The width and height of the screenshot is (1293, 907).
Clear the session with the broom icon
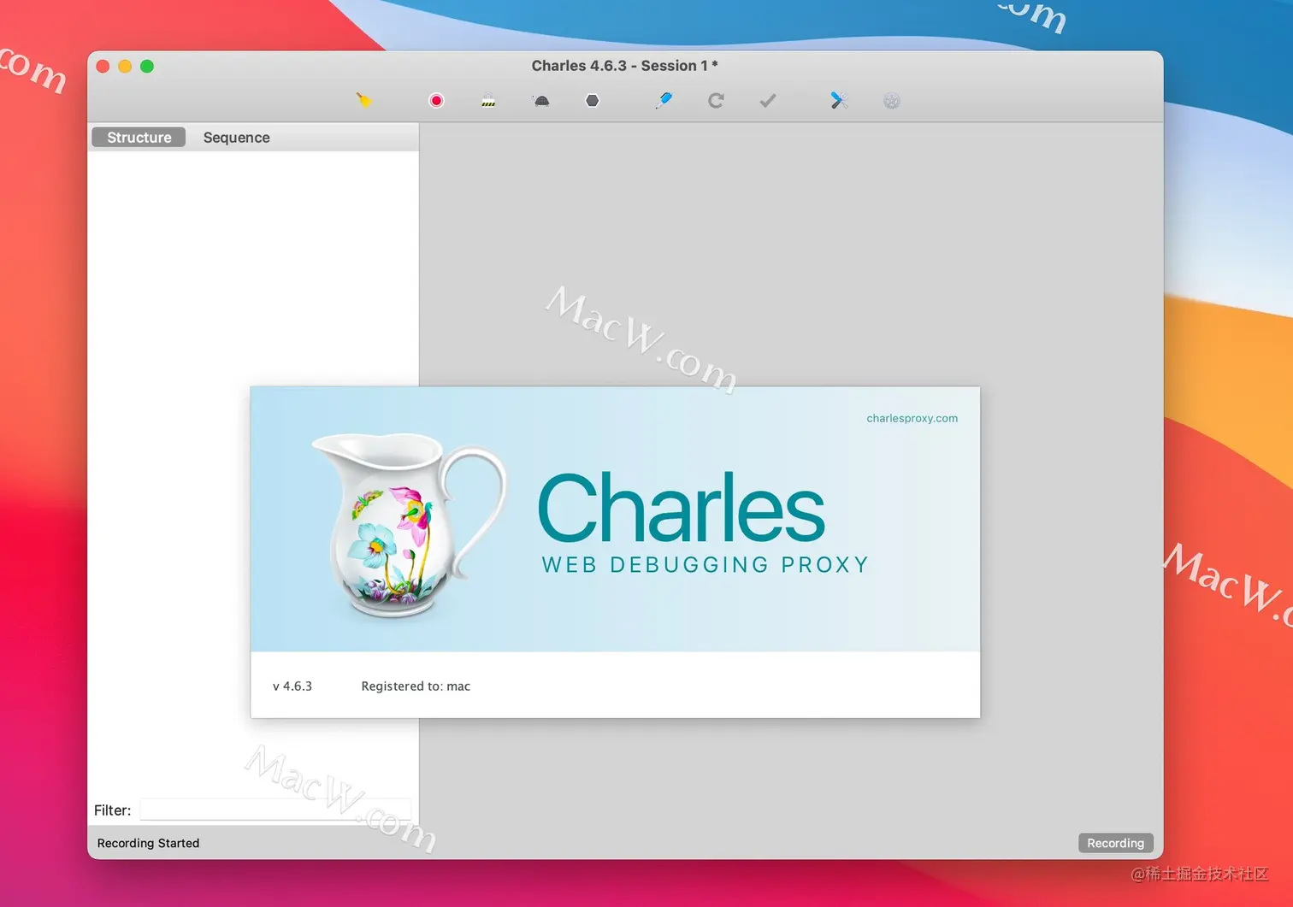coord(364,101)
